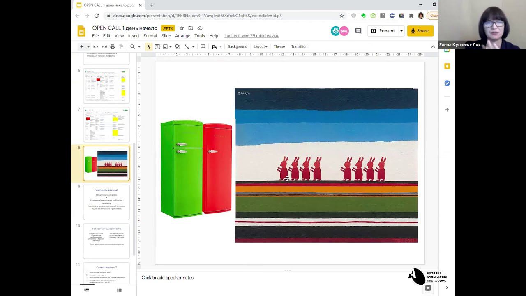This screenshot has width=526, height=296.
Task: Select slide 7 thumbnail
Action: [106, 125]
